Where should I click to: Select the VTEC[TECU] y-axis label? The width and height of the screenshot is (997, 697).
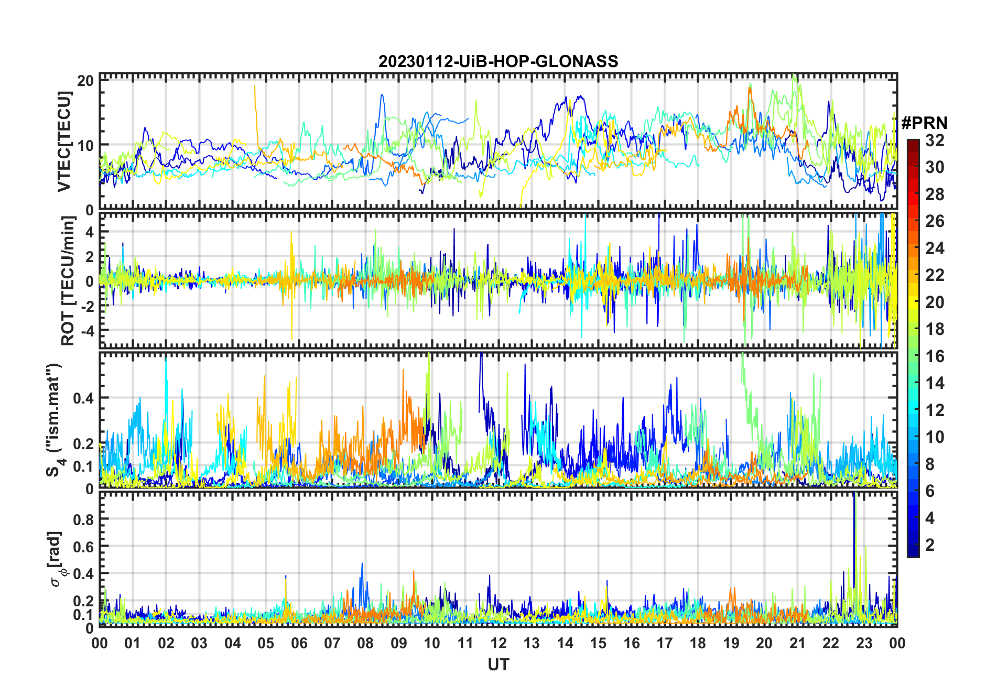64,141
